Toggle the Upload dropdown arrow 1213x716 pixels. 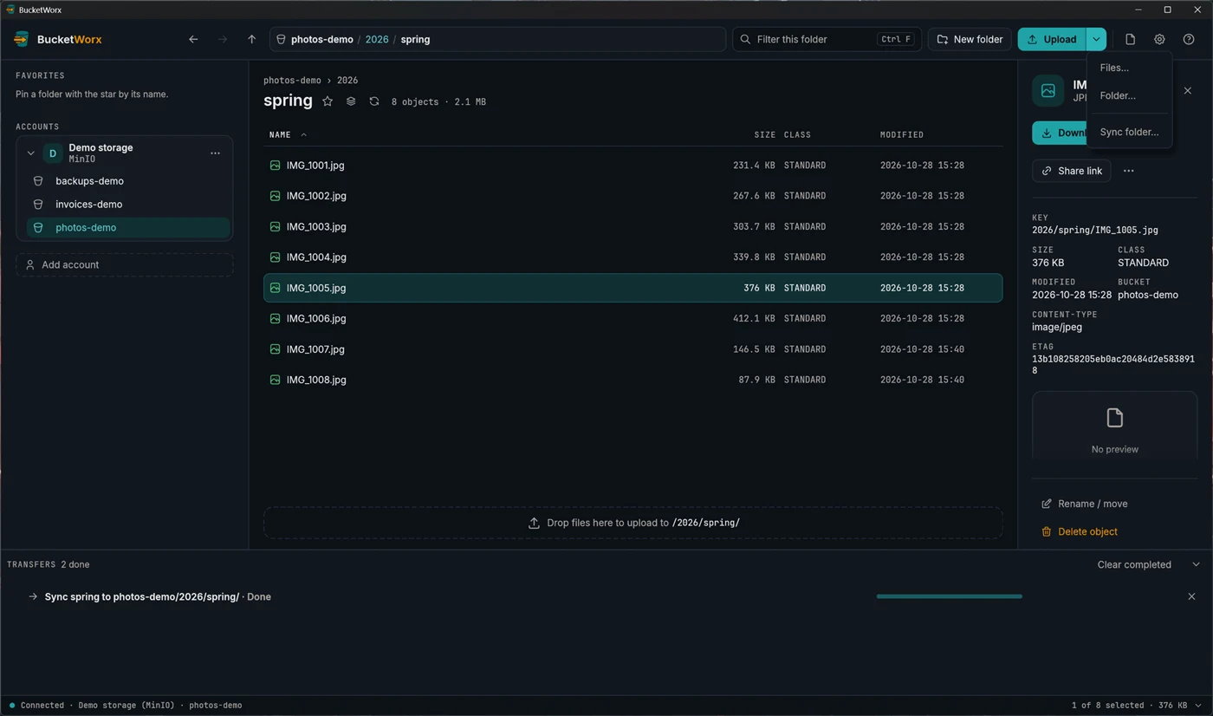[x=1096, y=39]
